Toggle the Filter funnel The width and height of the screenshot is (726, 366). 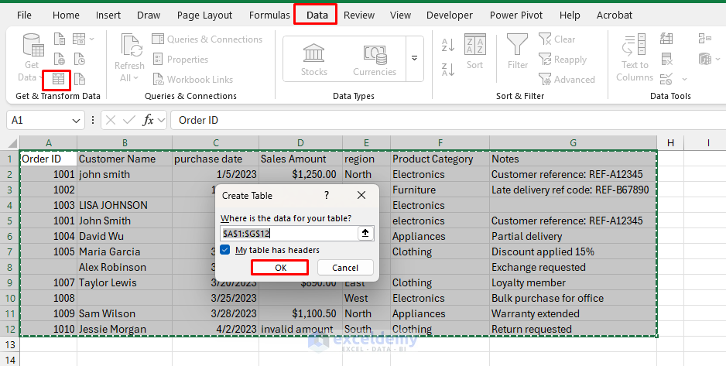[x=517, y=51]
